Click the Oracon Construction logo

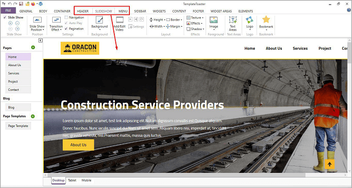click(80, 48)
